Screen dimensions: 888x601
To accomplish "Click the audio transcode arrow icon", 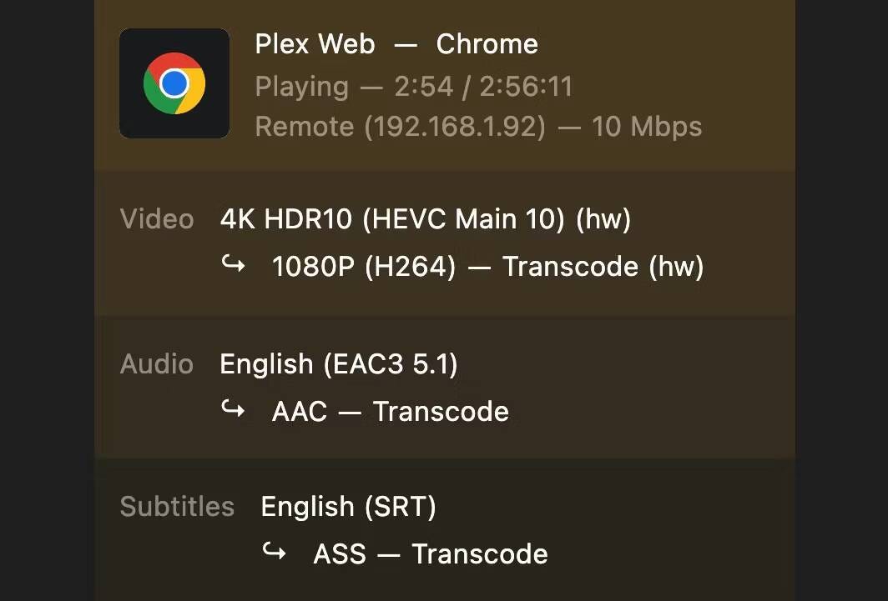I will pos(234,409).
